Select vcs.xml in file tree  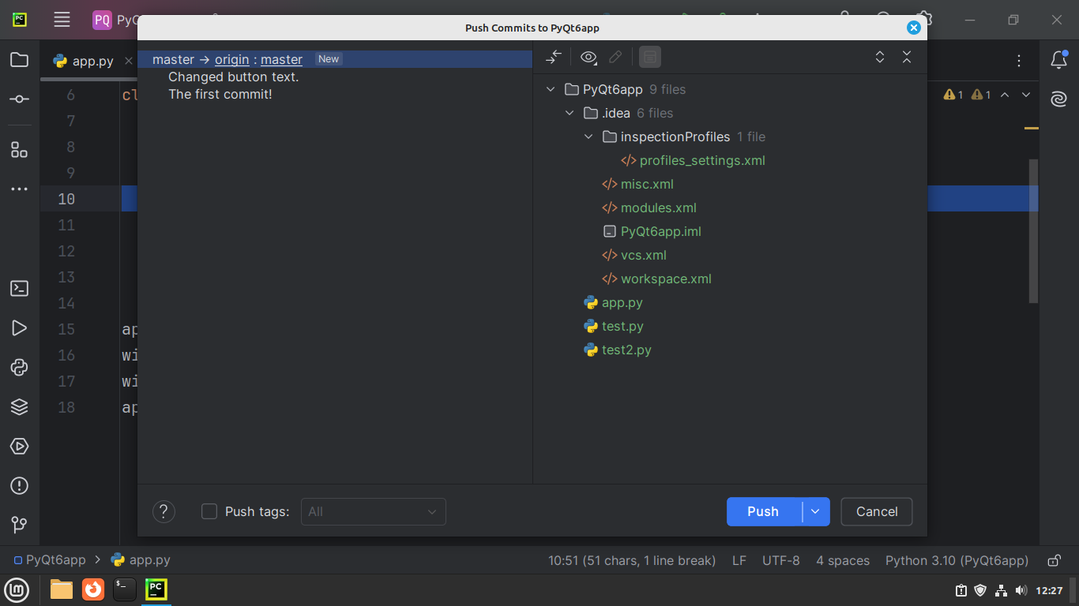point(643,255)
